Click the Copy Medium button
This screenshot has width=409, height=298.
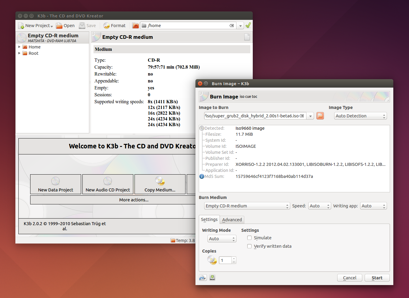click(x=160, y=184)
